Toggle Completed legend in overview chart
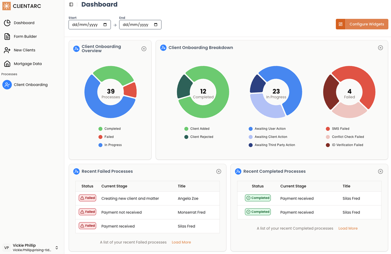Screen dimensions: 391x254 pos(110,129)
